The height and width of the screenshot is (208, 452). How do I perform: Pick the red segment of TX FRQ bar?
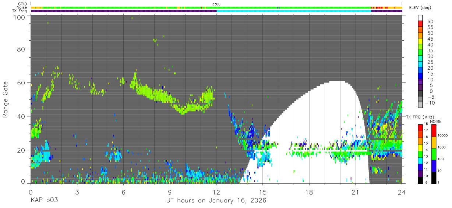click(x=420, y=128)
